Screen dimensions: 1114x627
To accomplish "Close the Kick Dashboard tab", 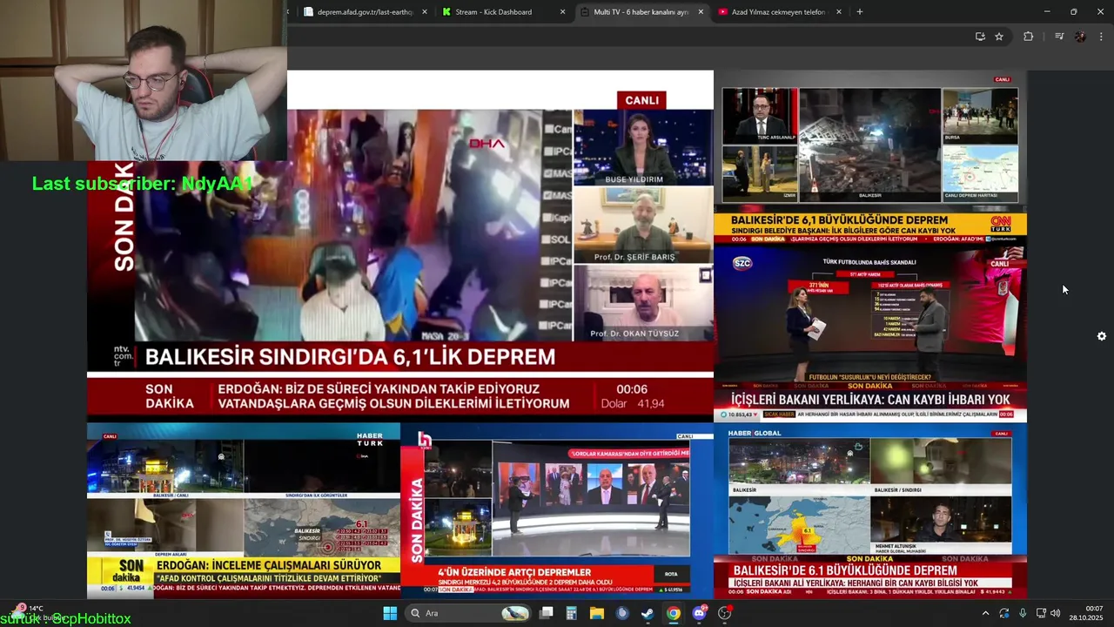I will tap(562, 12).
